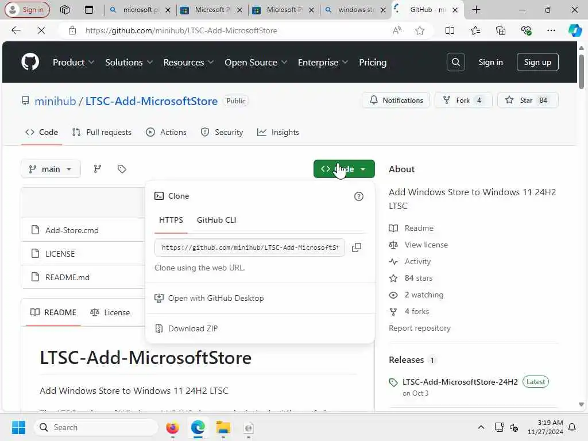The height and width of the screenshot is (441, 588).
Task: Expand the Open Source menu
Action: 256,62
